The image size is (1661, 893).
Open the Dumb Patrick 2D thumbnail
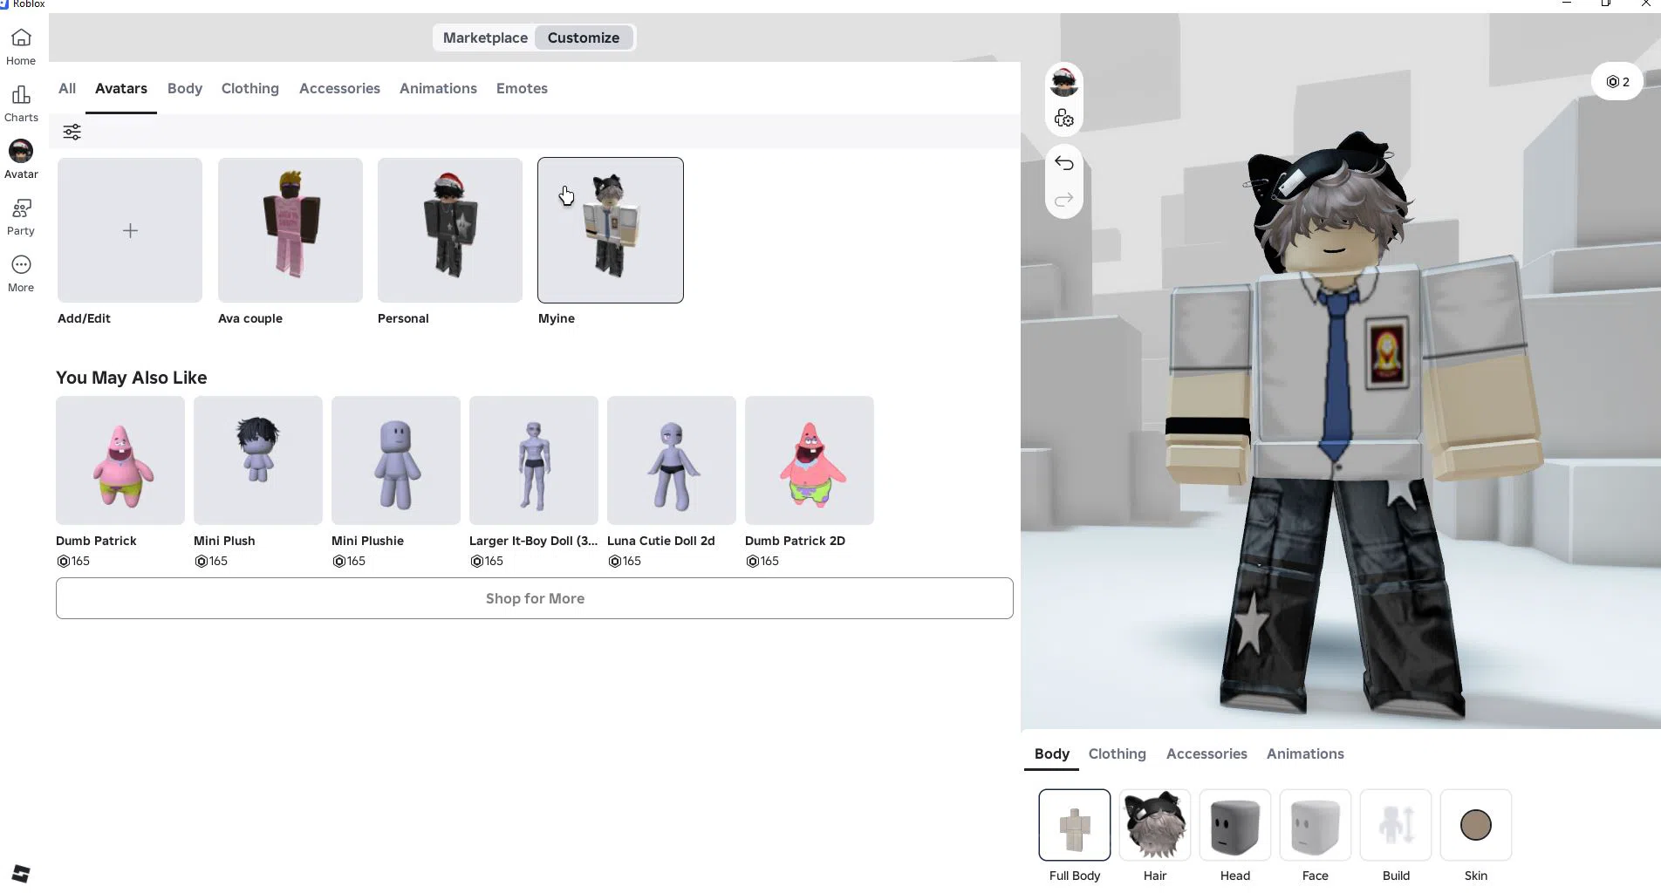click(810, 460)
